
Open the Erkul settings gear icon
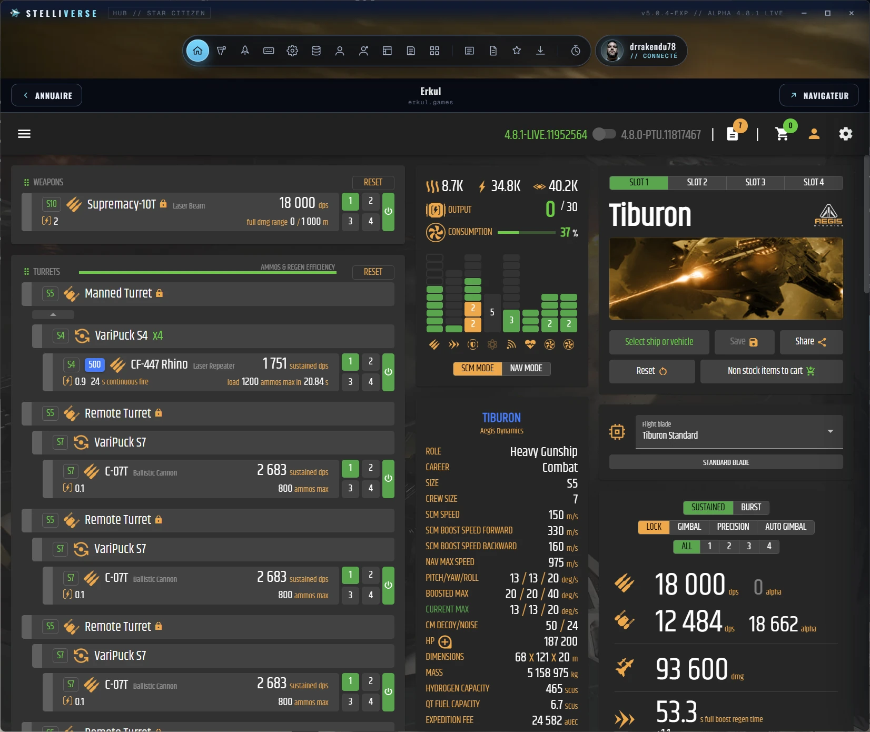(846, 134)
